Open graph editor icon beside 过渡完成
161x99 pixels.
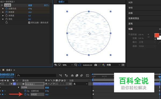28,91
